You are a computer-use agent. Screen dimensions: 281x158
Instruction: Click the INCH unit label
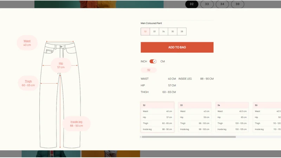(x=144, y=61)
